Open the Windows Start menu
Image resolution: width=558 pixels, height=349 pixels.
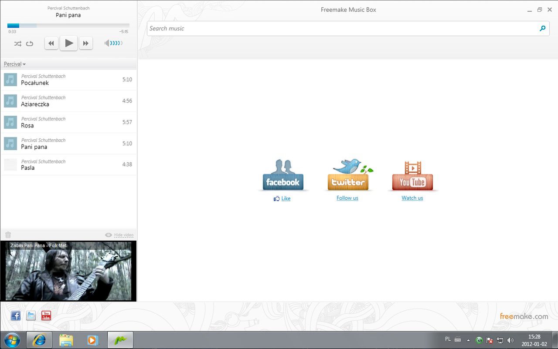click(12, 340)
